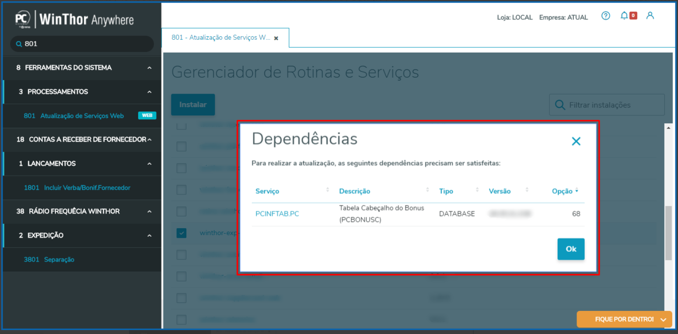This screenshot has height=334, width=678.
Task: Open the user profile icon
Action: click(650, 16)
